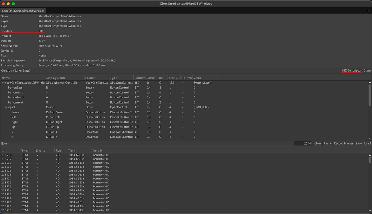Click the events Id column header
372x214 pixels.
click(10, 150)
